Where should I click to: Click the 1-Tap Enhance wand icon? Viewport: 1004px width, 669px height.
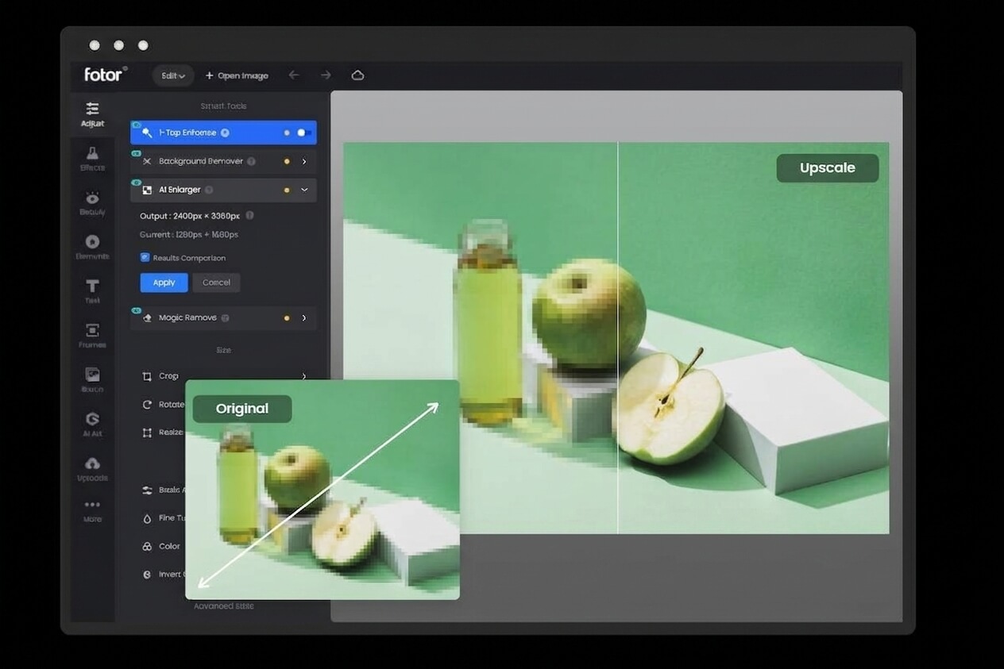[x=147, y=133]
